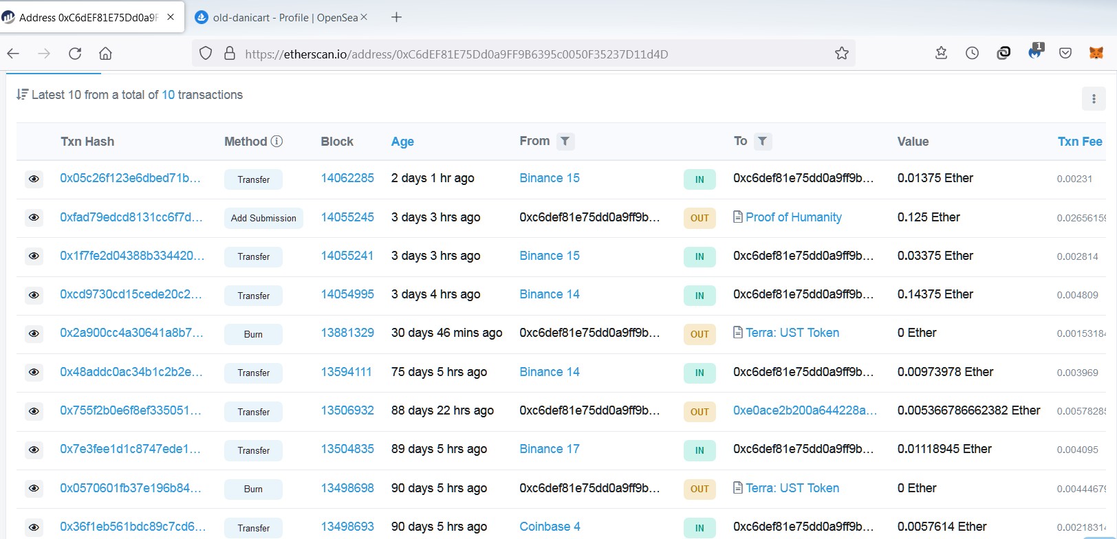Click the contract icon beside Proof of Humanity

738,217
